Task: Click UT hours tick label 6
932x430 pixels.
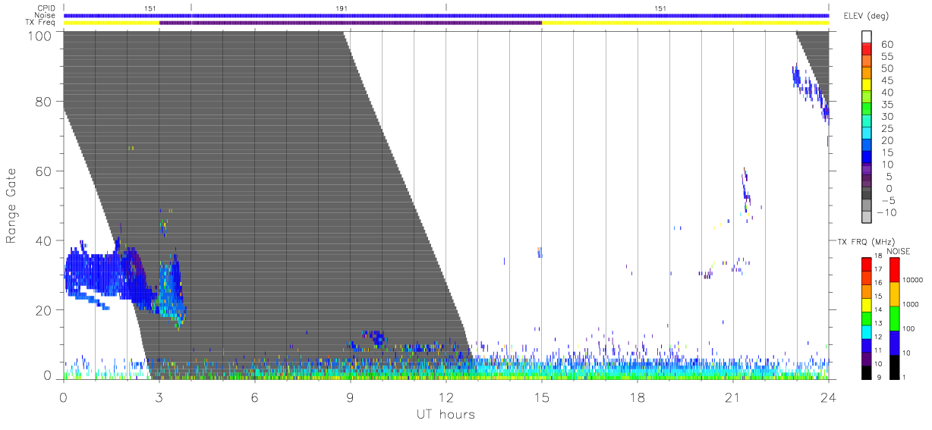Action: click(255, 397)
